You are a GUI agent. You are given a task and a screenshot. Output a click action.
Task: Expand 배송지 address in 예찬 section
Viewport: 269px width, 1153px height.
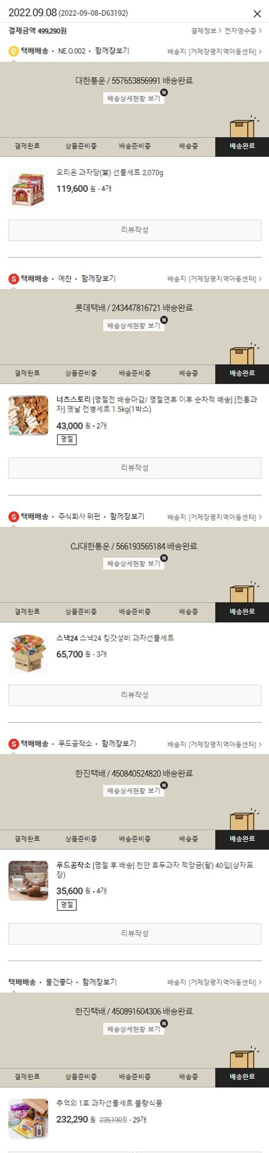(214, 279)
